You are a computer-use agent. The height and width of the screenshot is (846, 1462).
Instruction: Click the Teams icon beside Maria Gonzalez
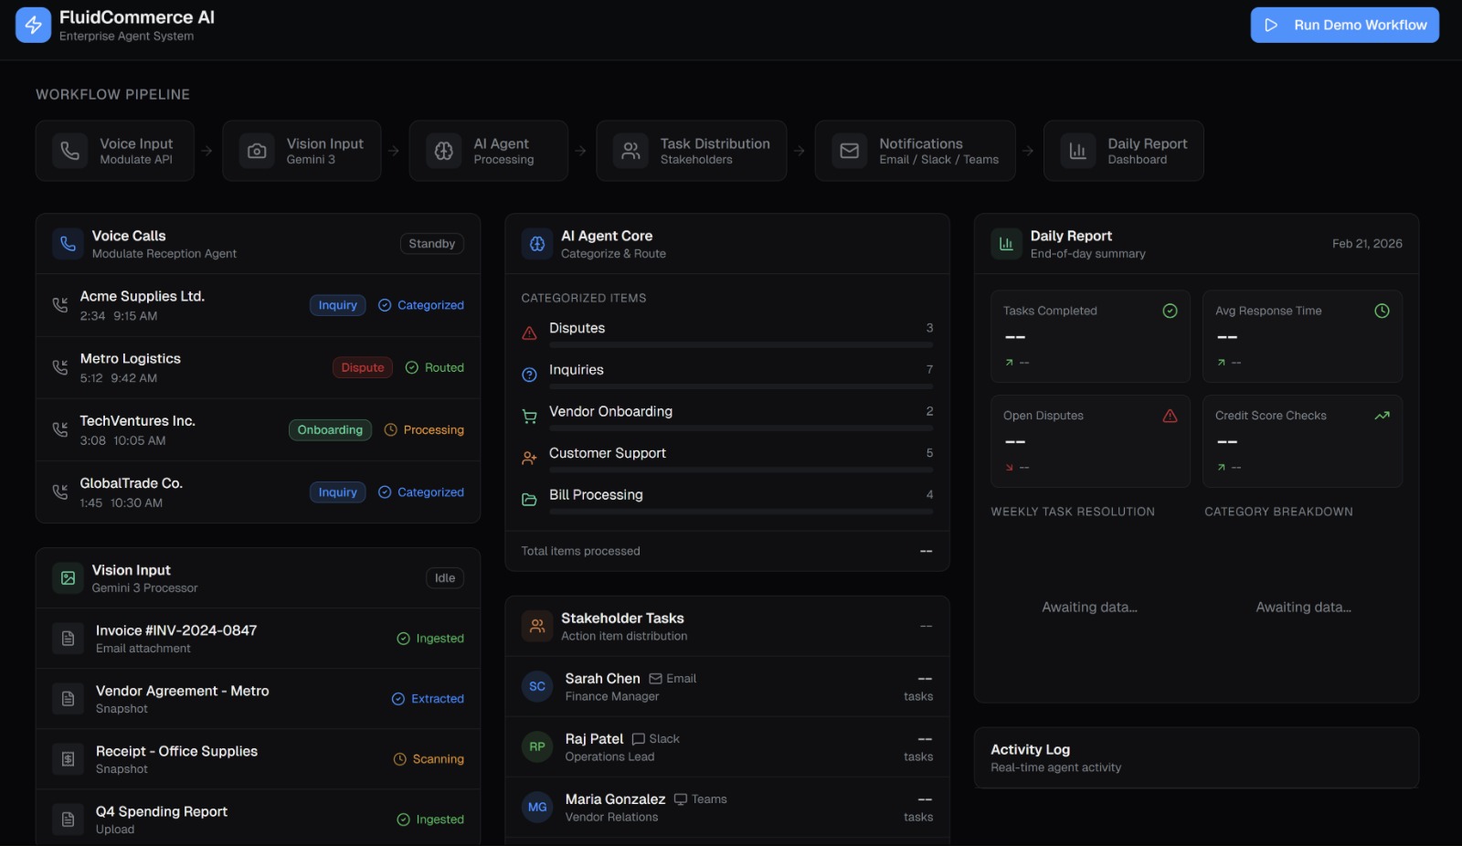[681, 799]
